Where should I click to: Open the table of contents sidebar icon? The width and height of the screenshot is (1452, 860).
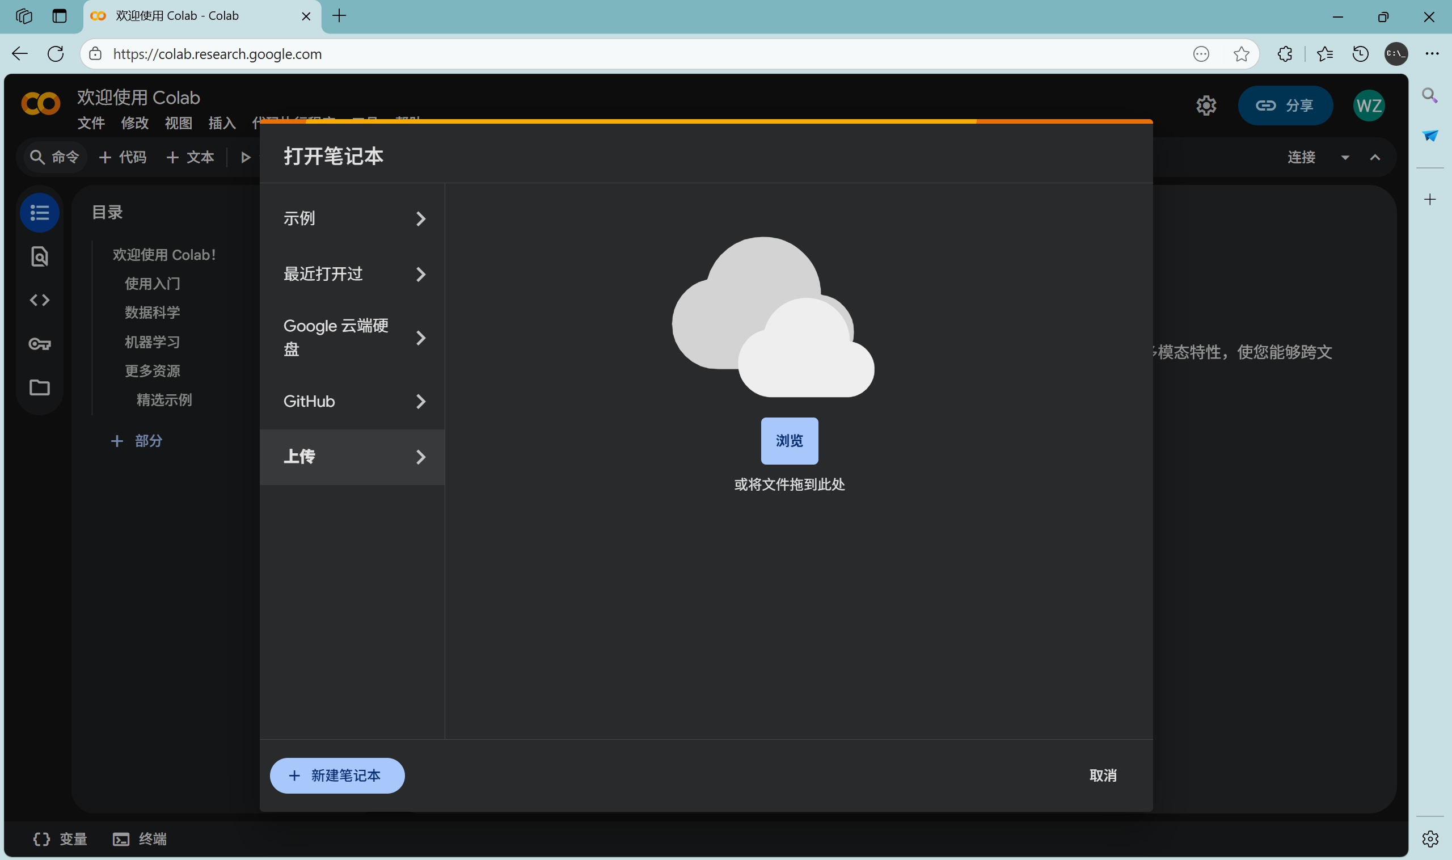[39, 213]
